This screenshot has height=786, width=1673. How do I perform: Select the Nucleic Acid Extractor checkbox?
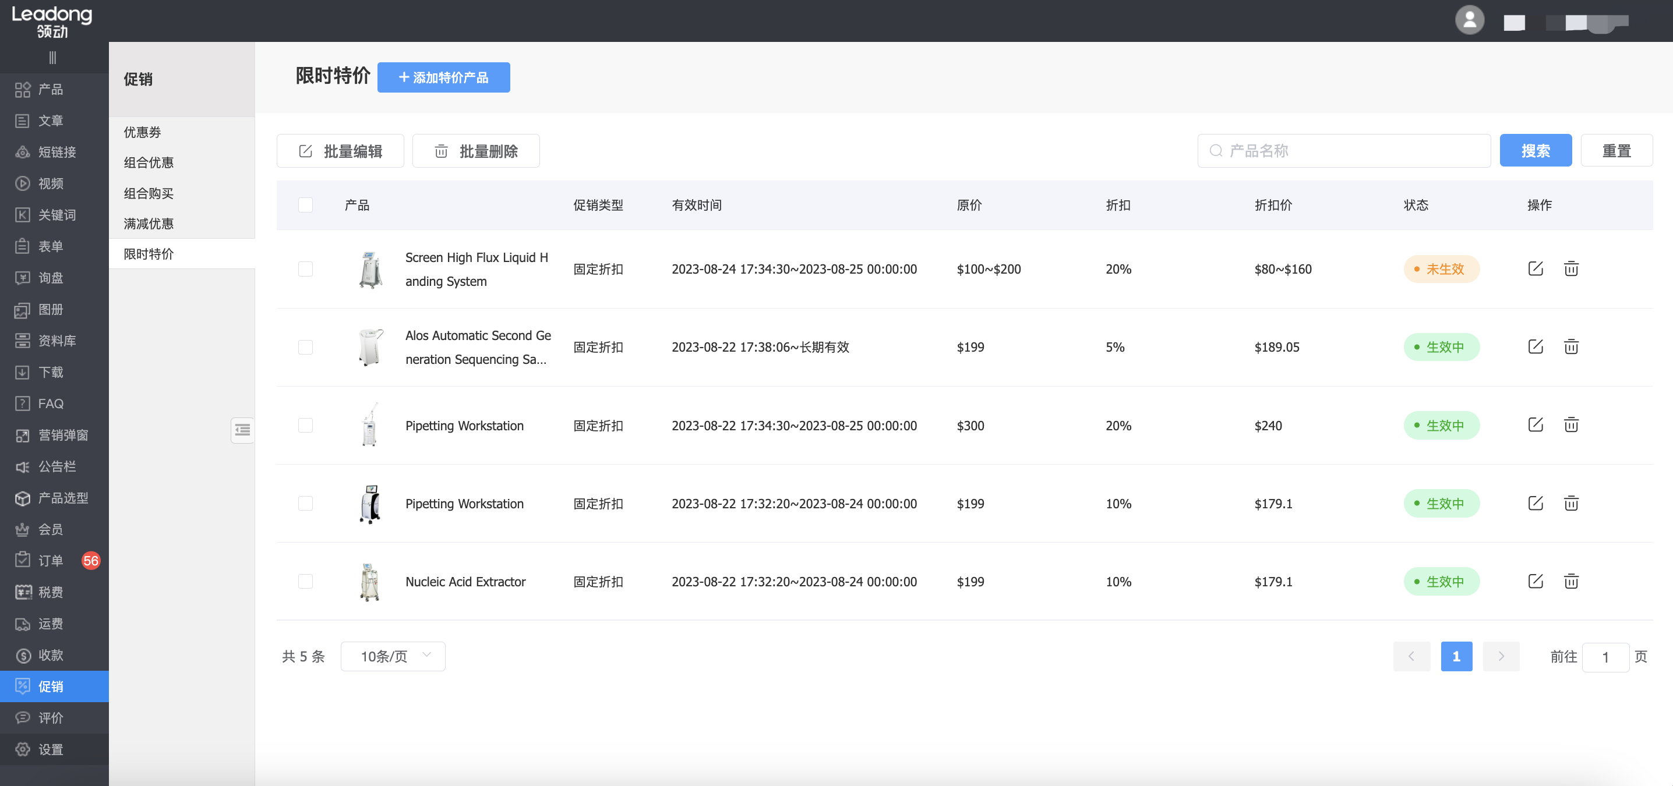click(x=305, y=582)
